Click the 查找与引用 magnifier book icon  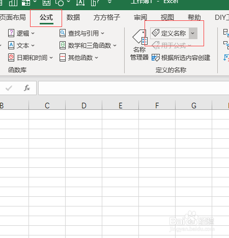[63, 33]
